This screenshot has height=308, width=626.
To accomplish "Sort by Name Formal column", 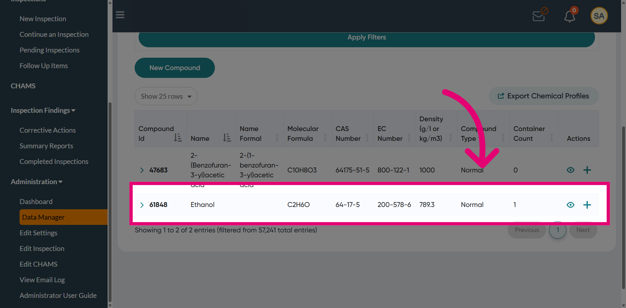I will [x=277, y=138].
